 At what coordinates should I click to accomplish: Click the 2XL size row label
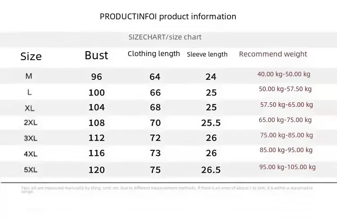[30, 123]
